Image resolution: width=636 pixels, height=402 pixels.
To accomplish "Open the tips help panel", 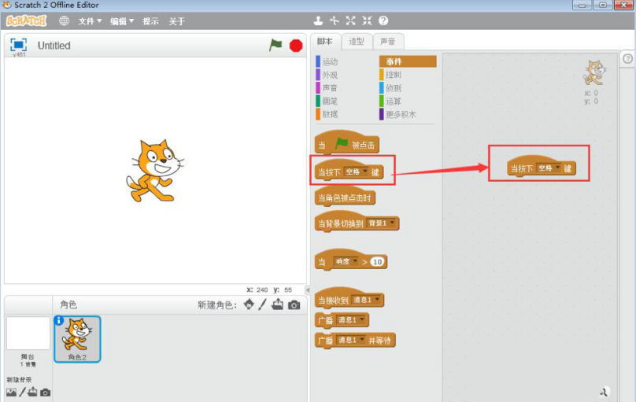I will pyautogui.click(x=627, y=59).
